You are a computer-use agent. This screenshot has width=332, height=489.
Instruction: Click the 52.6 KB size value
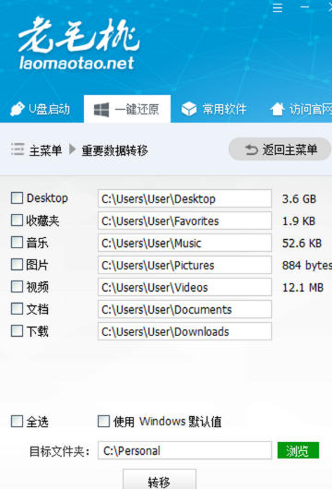tap(302, 244)
